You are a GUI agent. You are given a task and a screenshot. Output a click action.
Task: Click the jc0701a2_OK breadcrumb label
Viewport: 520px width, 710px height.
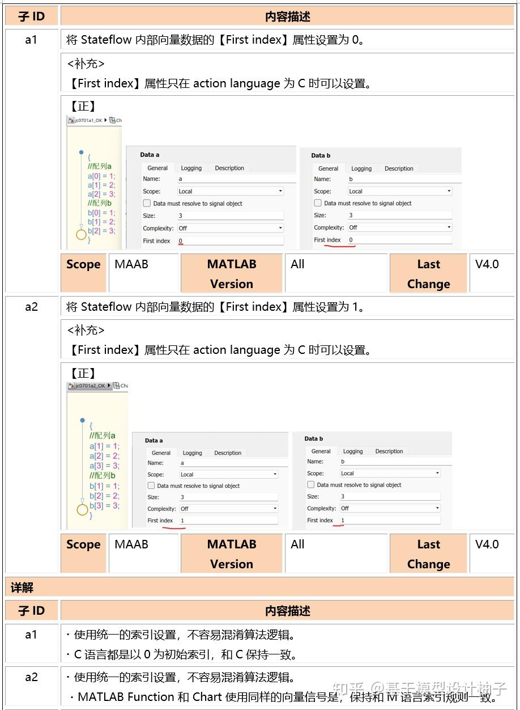[x=91, y=386]
